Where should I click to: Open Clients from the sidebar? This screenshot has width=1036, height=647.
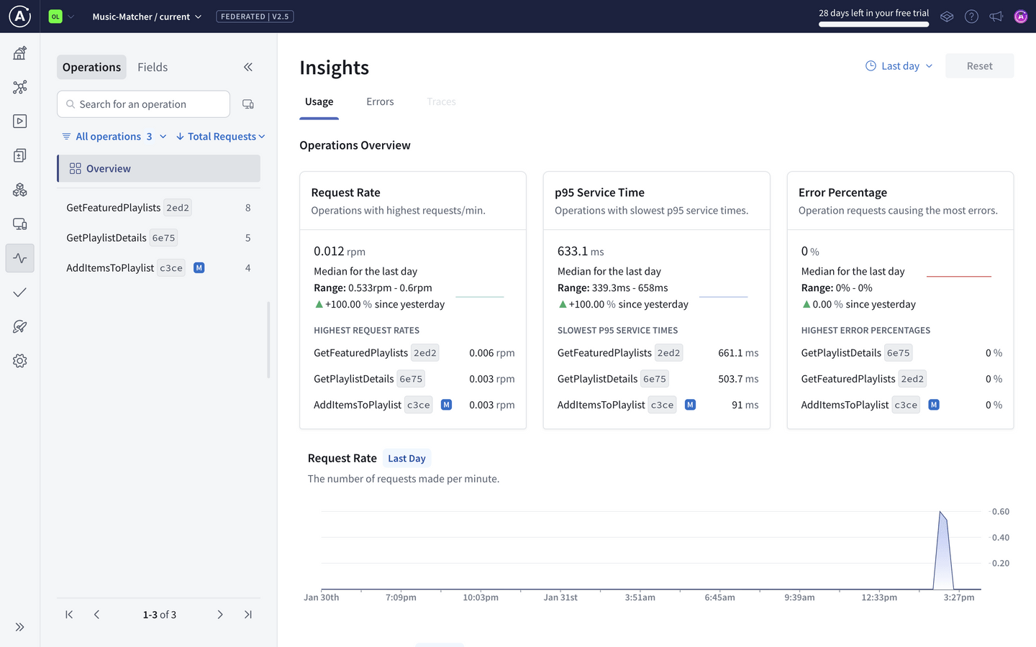tap(19, 224)
